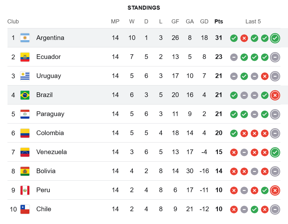Click the Club column header
Viewport: 288px width, 224px height.
point(13,22)
